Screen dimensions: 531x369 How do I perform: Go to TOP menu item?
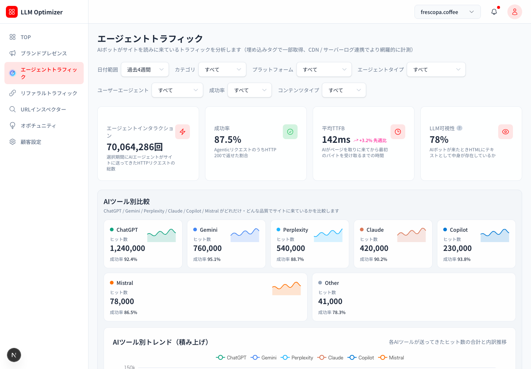coord(44,37)
